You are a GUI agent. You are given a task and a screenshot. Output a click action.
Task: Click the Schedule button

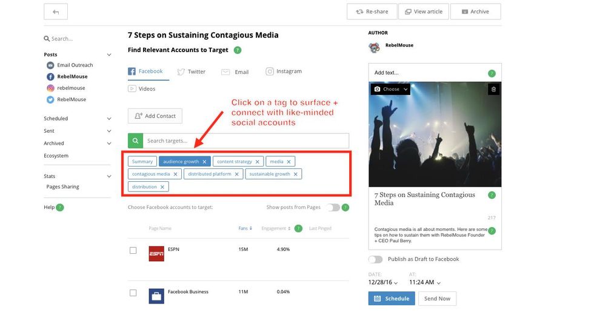click(391, 299)
